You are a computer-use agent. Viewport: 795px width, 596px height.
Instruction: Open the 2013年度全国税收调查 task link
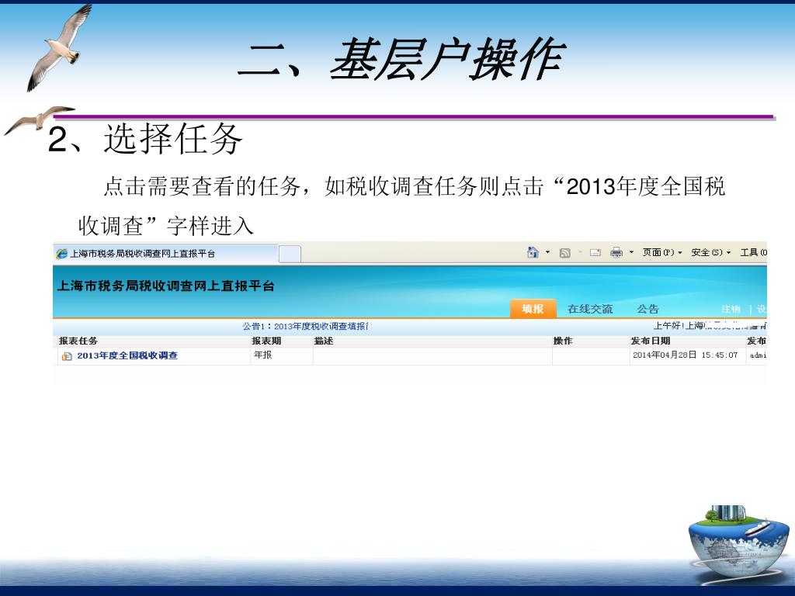tap(127, 355)
